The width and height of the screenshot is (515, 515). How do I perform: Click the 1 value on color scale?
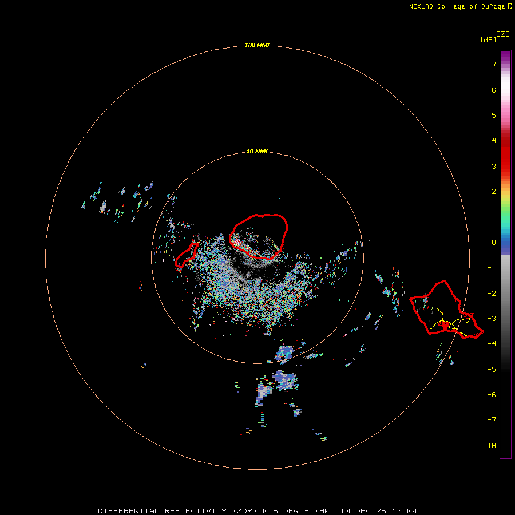tap(494, 217)
